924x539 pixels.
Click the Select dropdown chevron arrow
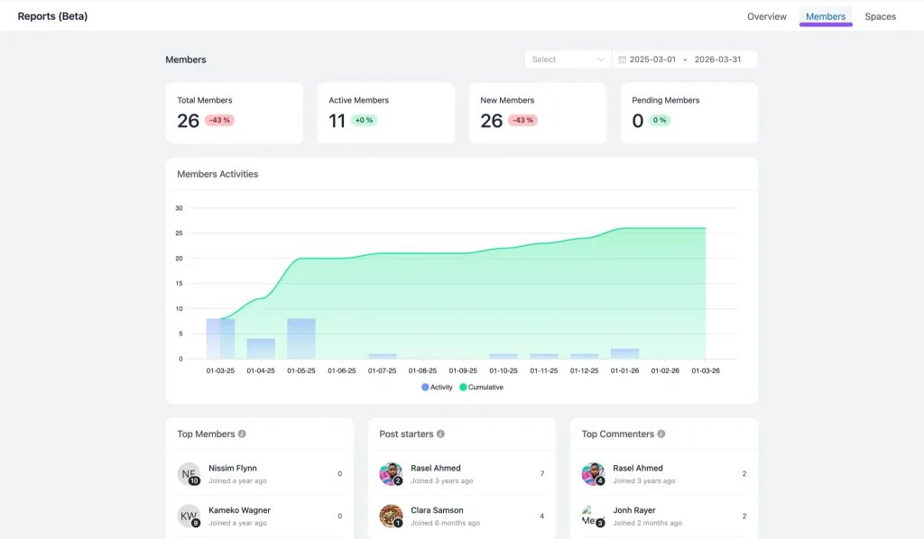[600, 59]
